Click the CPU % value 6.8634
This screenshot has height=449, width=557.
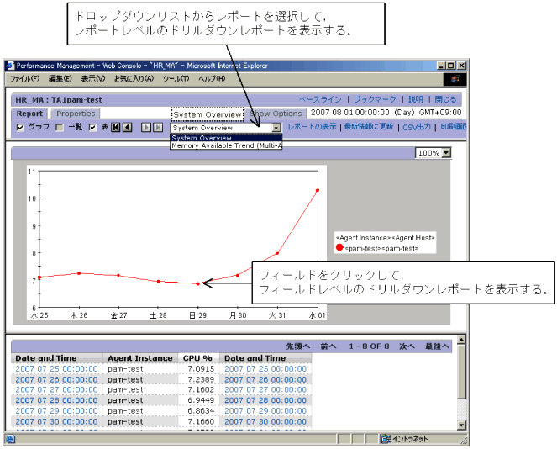click(201, 411)
